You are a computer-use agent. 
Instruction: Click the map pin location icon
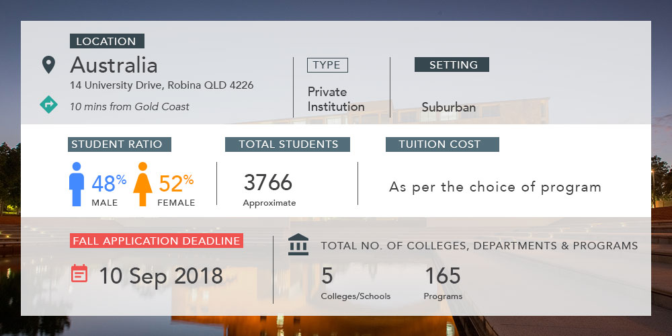coord(48,65)
